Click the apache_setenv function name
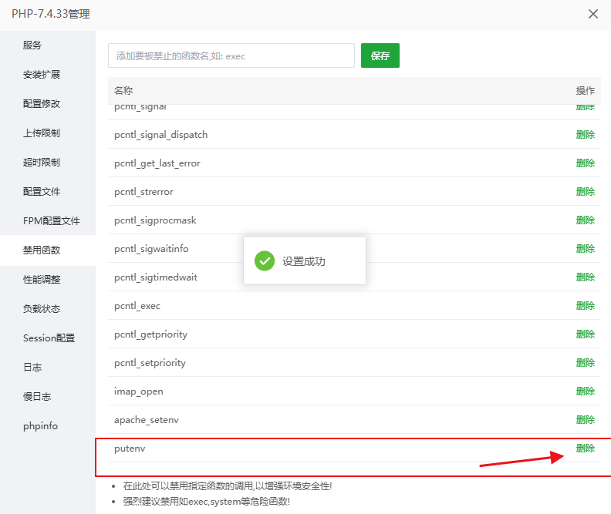Image resolution: width=611 pixels, height=514 pixels. 147,420
